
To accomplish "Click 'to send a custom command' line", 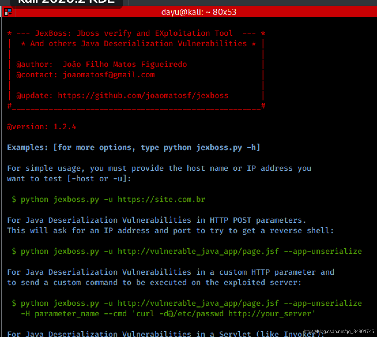I will tap(154, 282).
